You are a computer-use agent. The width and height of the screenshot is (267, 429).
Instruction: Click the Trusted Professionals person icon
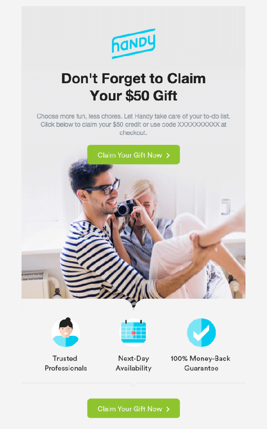(x=65, y=332)
